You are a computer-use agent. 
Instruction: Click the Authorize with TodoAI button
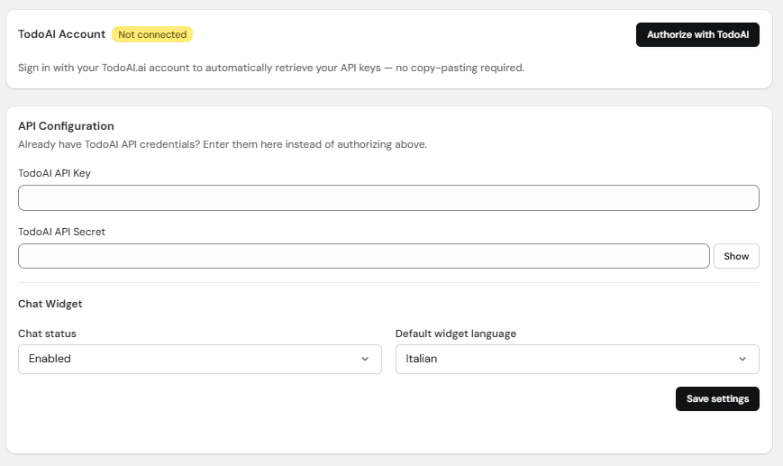[x=697, y=34]
